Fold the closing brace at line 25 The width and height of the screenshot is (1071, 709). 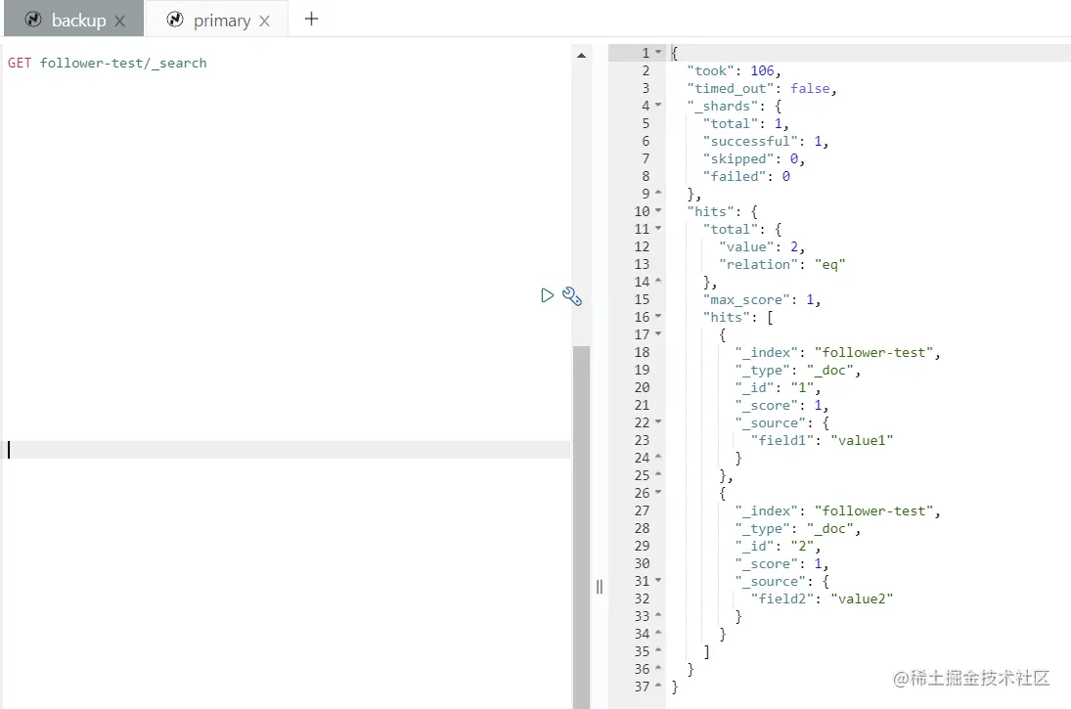pos(658,475)
